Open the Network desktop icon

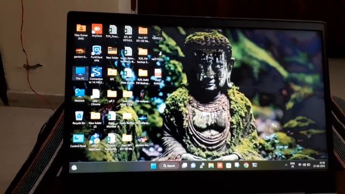(79, 95)
